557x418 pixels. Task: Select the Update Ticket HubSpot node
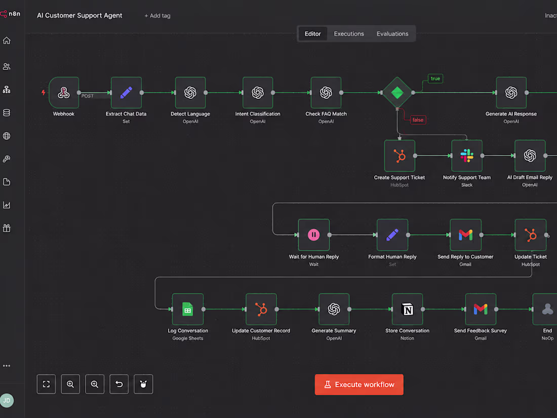coord(531,235)
